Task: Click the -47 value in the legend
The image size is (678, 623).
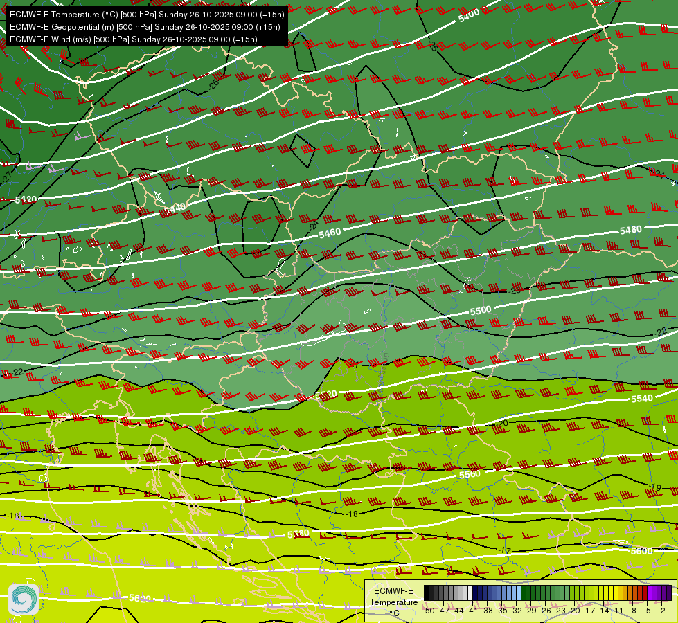Action: coord(444,611)
